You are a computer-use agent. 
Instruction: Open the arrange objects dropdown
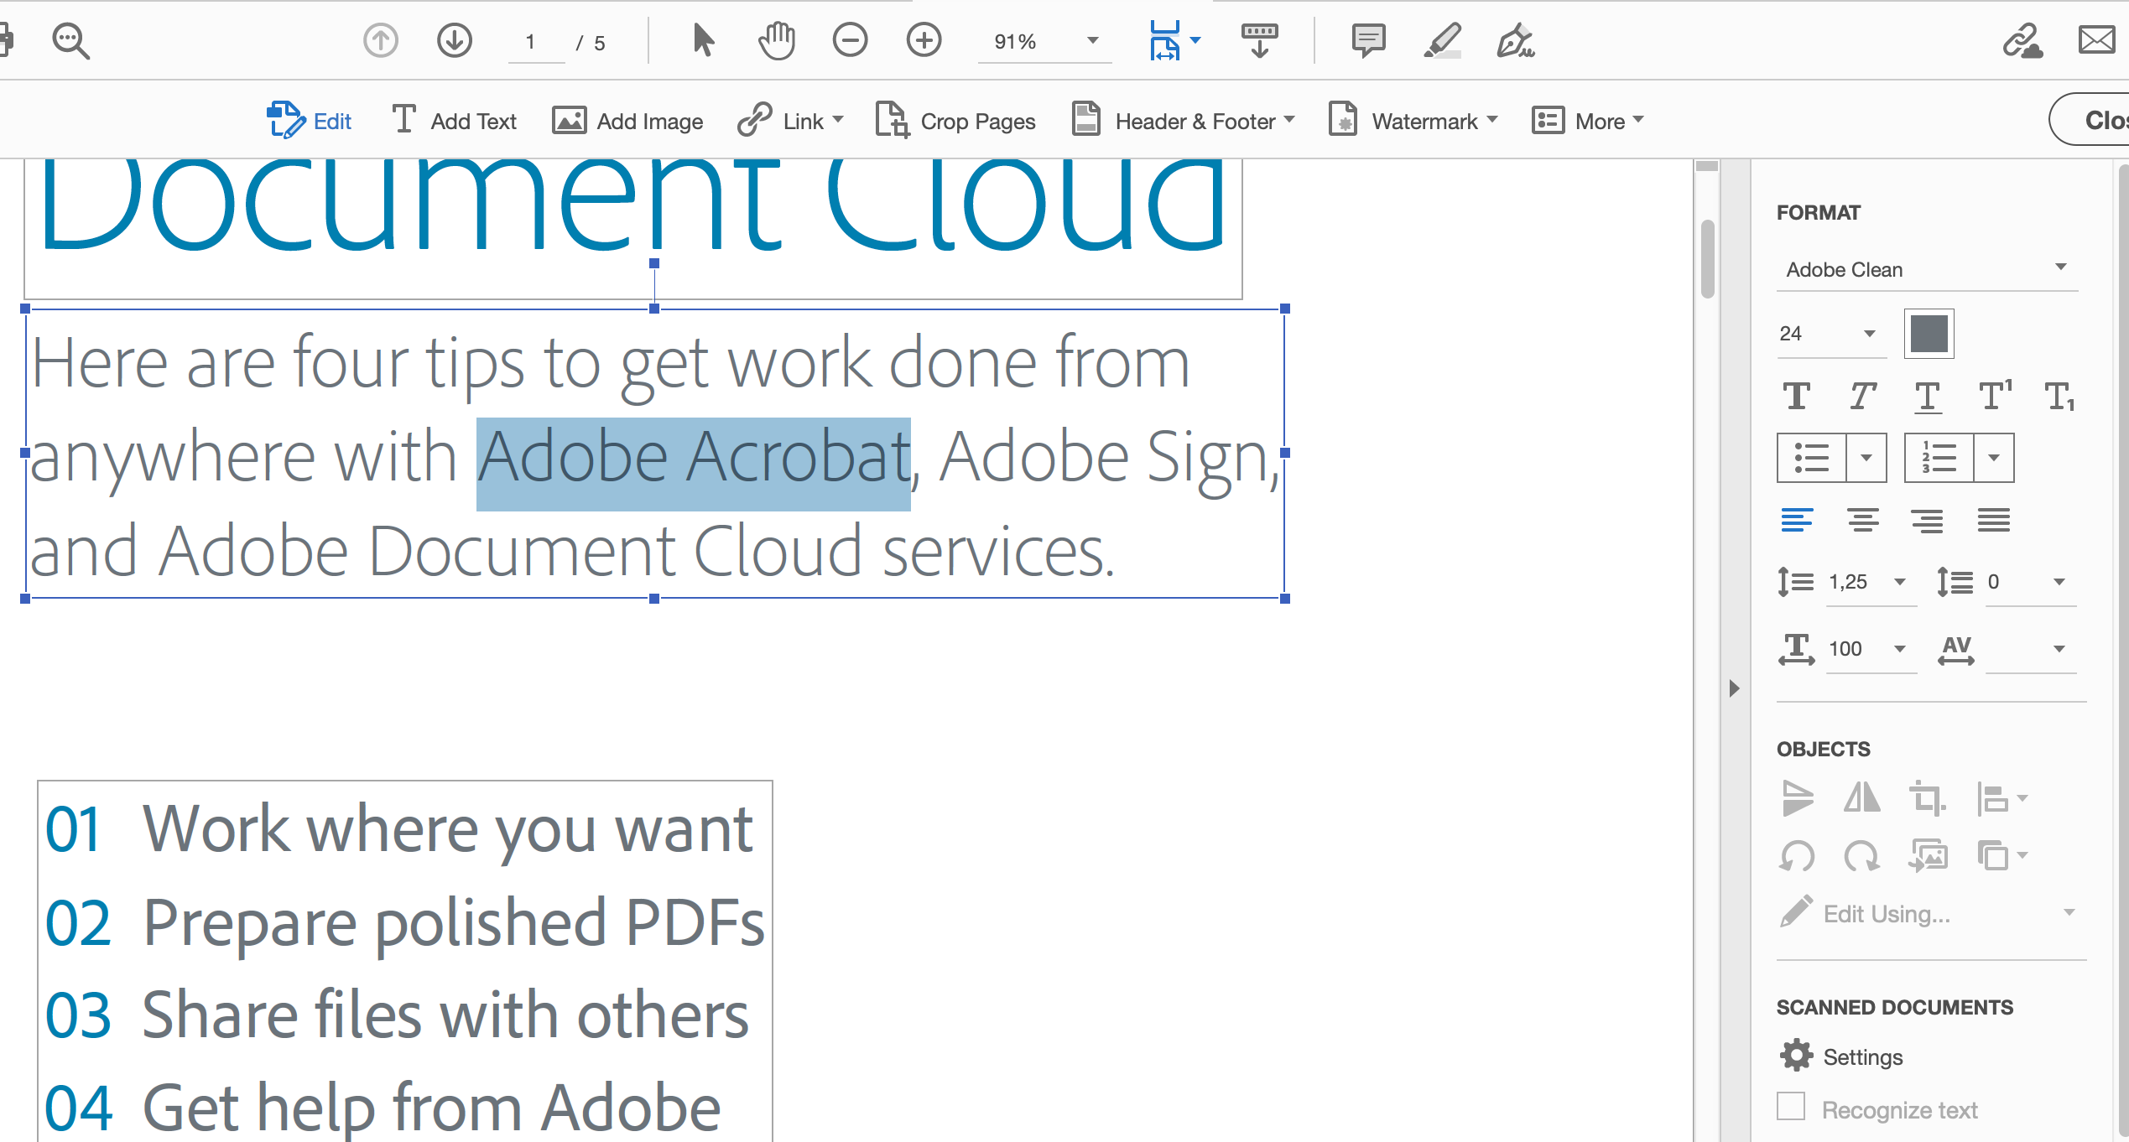point(2001,856)
